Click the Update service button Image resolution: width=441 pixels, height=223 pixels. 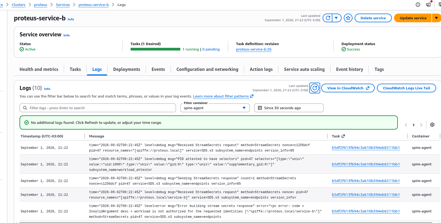[x=413, y=18]
